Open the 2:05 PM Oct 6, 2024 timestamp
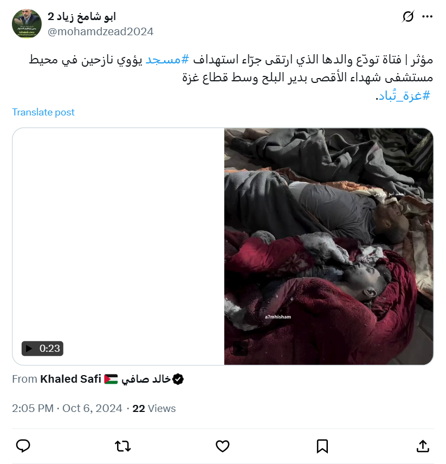This screenshot has width=446, height=464. pos(67,408)
